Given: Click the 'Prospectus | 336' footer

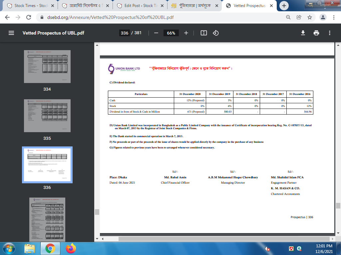Looking at the screenshot, I should pos(302,217).
